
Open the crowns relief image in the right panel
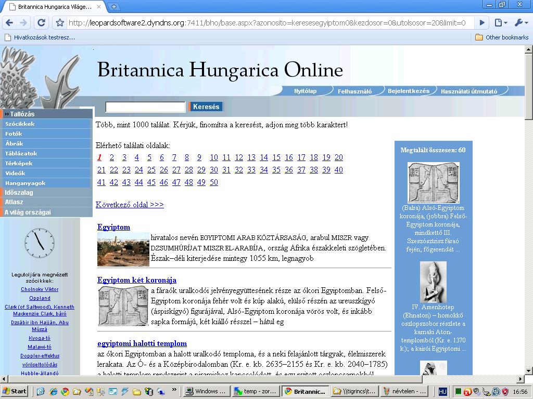coord(434,182)
